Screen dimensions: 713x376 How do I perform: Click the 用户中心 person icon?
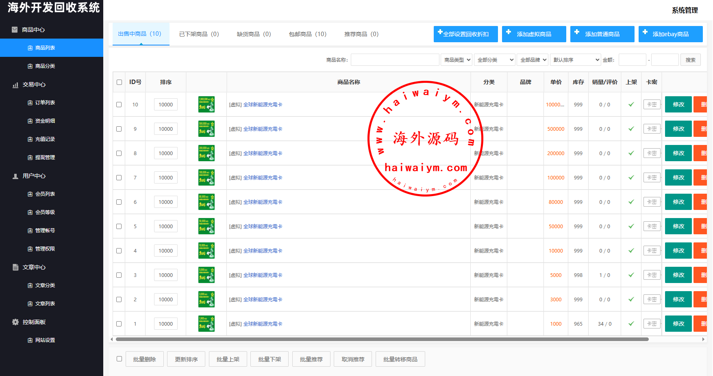coord(15,176)
